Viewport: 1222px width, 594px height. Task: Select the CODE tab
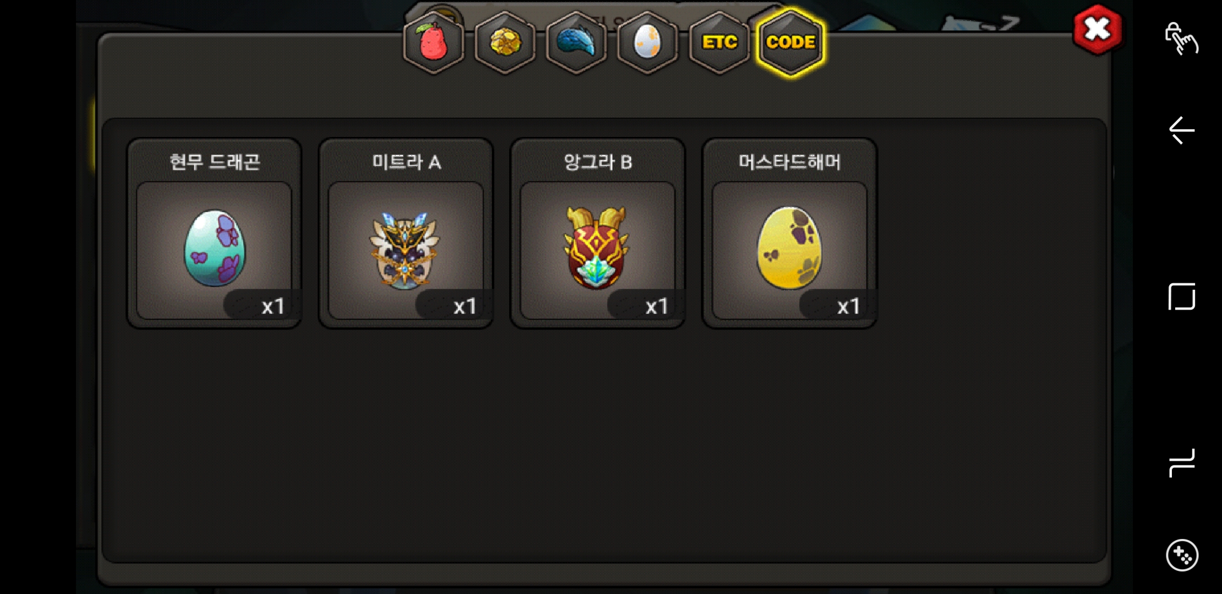point(790,42)
